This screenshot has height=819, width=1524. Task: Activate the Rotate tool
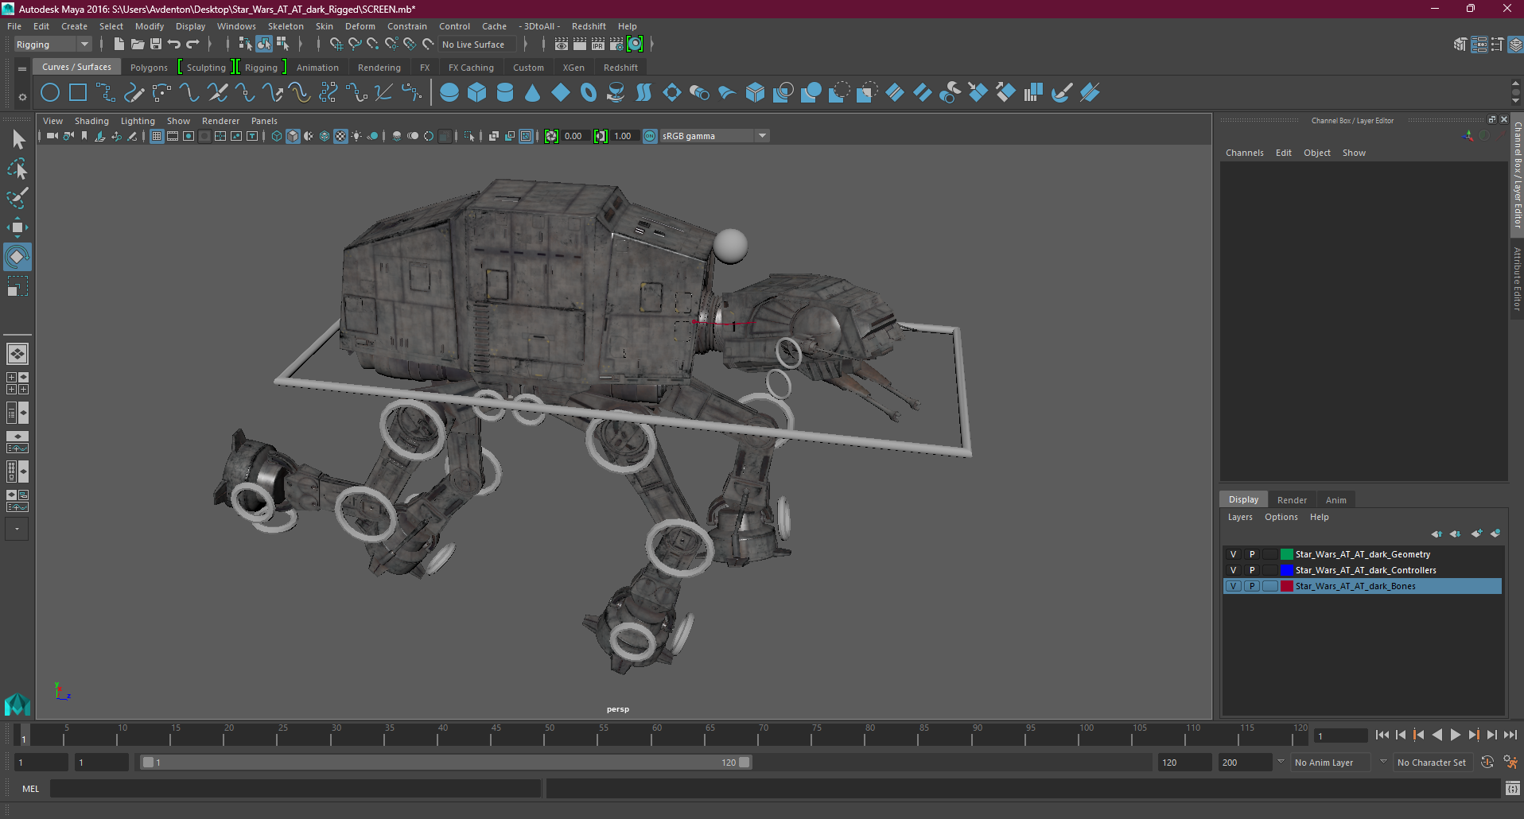[x=17, y=257]
